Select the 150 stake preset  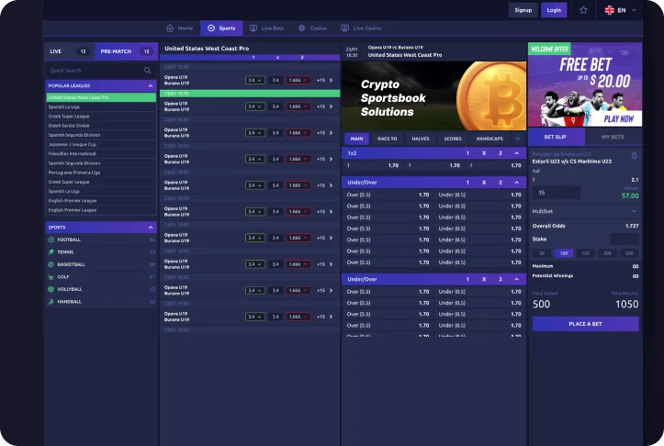tap(586, 253)
